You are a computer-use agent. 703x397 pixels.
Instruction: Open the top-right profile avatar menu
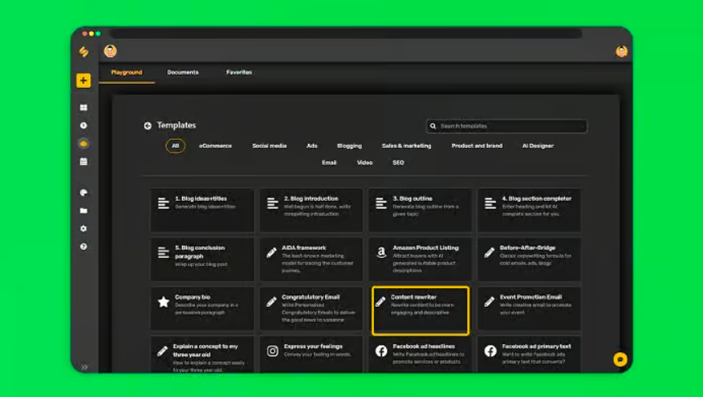pyautogui.click(x=621, y=51)
